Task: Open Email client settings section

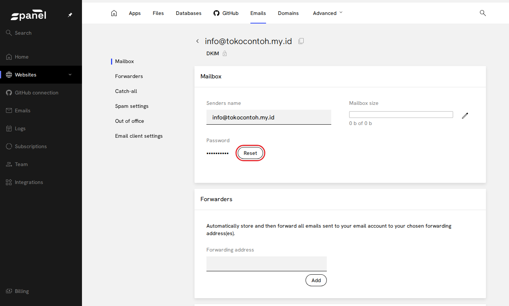Action: [x=139, y=136]
